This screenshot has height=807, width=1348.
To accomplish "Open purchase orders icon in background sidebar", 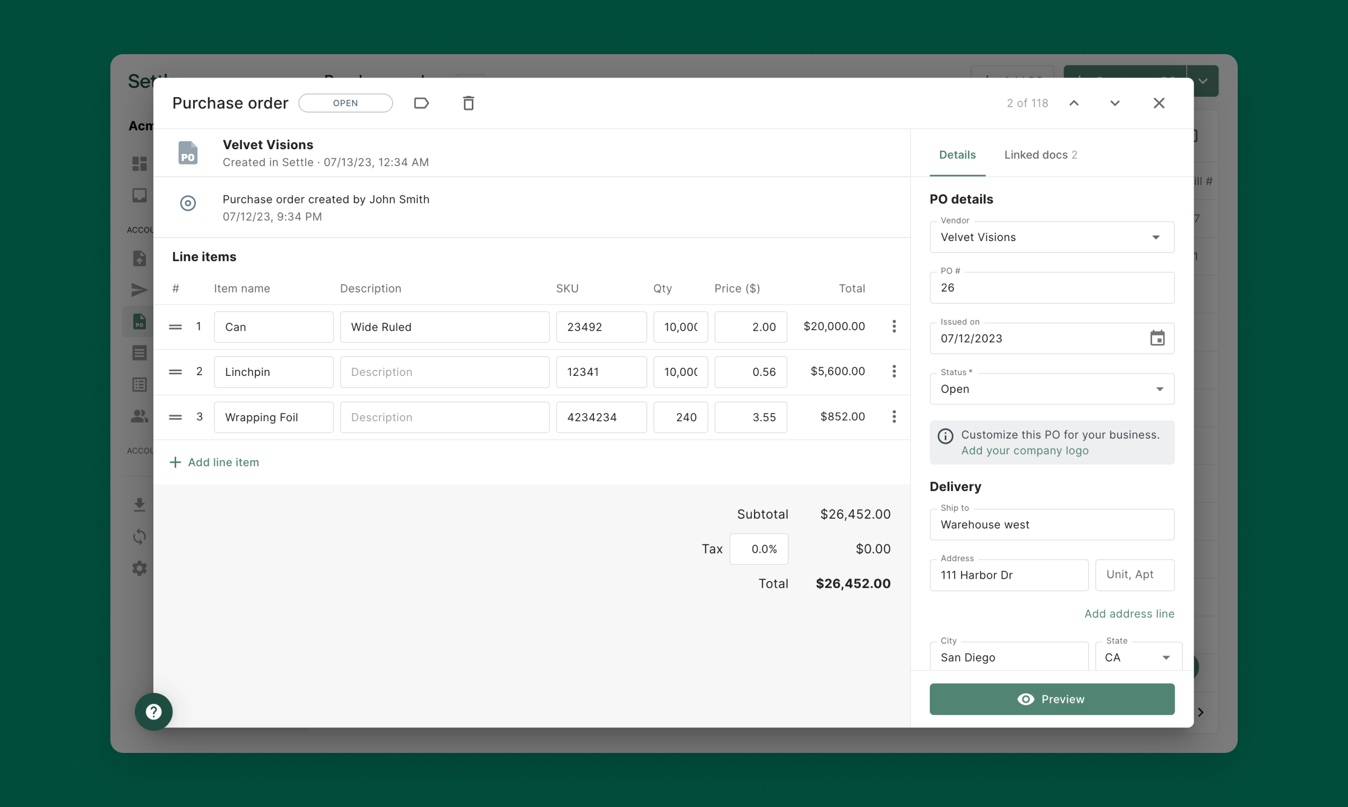I will point(139,321).
